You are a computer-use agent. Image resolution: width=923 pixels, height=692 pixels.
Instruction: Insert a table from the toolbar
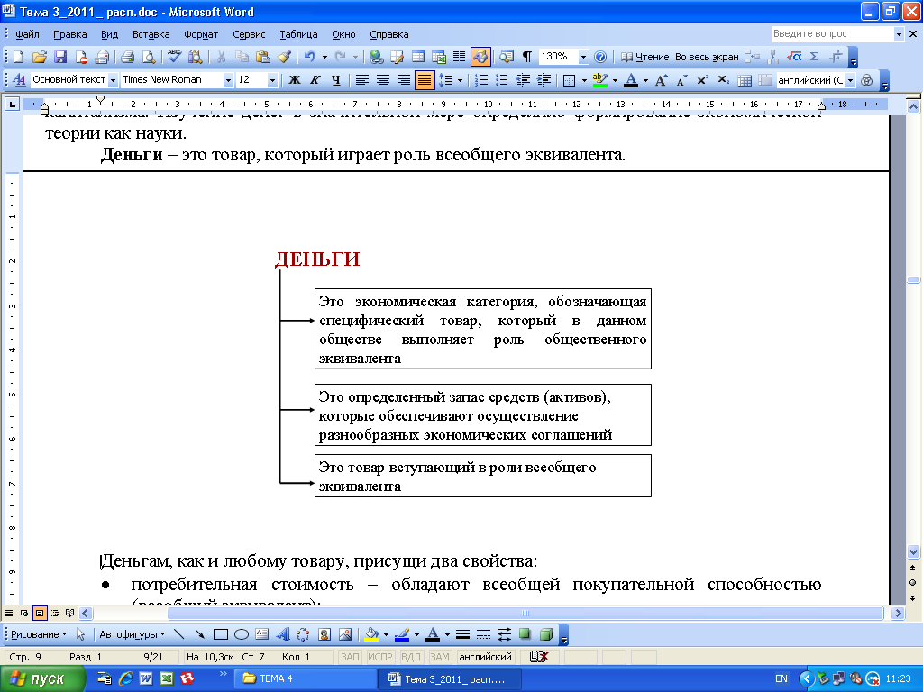coord(418,57)
